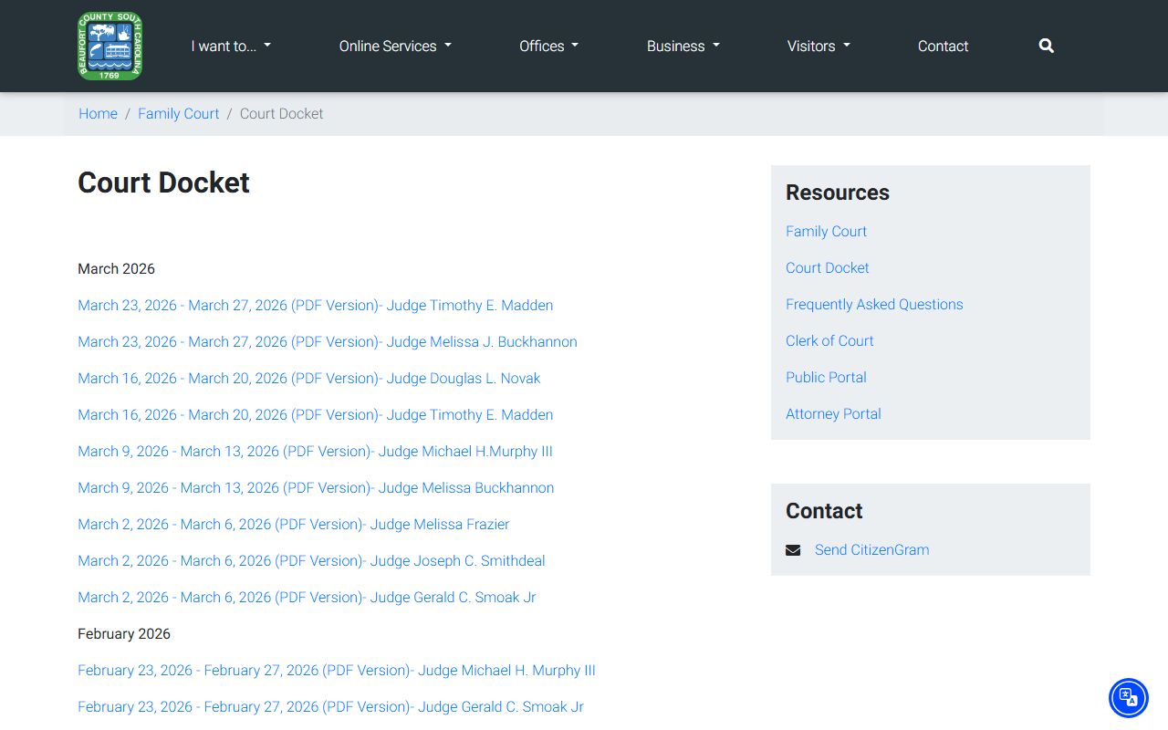Expand the Online Services dropdown
1168x730 pixels.
coord(395,46)
